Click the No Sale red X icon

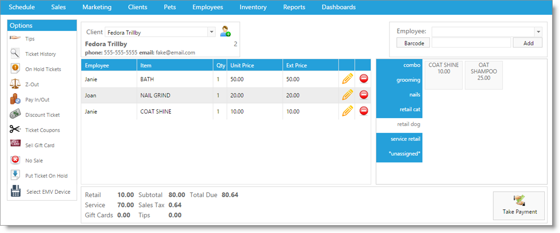(15, 160)
